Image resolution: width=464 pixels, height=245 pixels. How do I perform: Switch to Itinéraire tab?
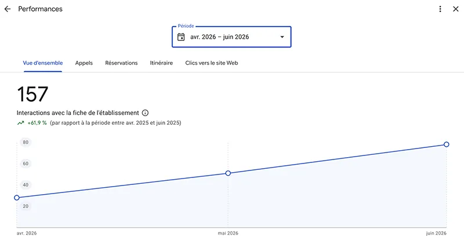click(x=161, y=63)
